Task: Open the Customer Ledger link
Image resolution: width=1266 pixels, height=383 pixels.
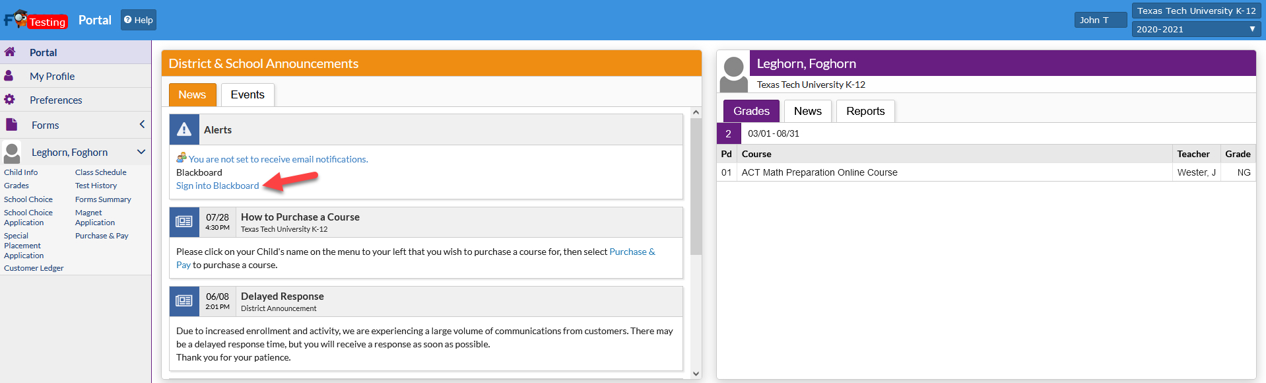Action: 34,268
